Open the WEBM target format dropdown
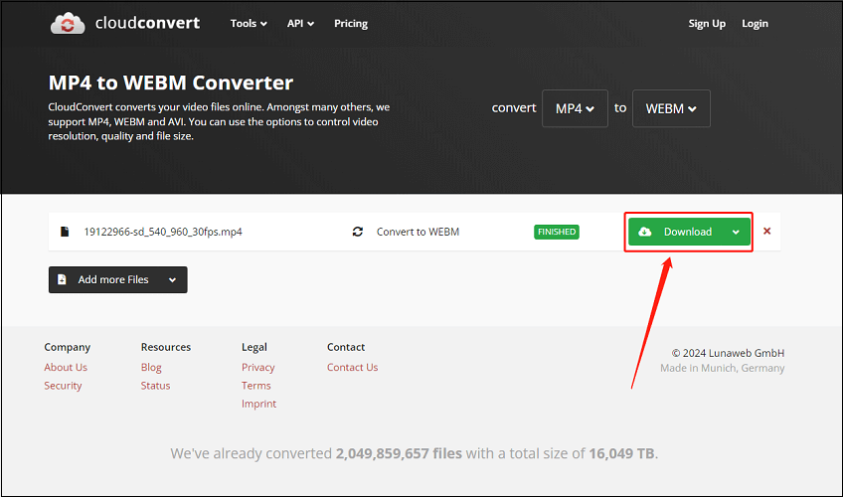This screenshot has width=843, height=497. point(671,108)
